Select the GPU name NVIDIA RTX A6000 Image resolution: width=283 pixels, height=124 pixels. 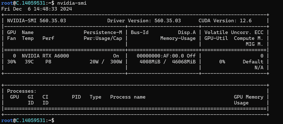[46, 56]
